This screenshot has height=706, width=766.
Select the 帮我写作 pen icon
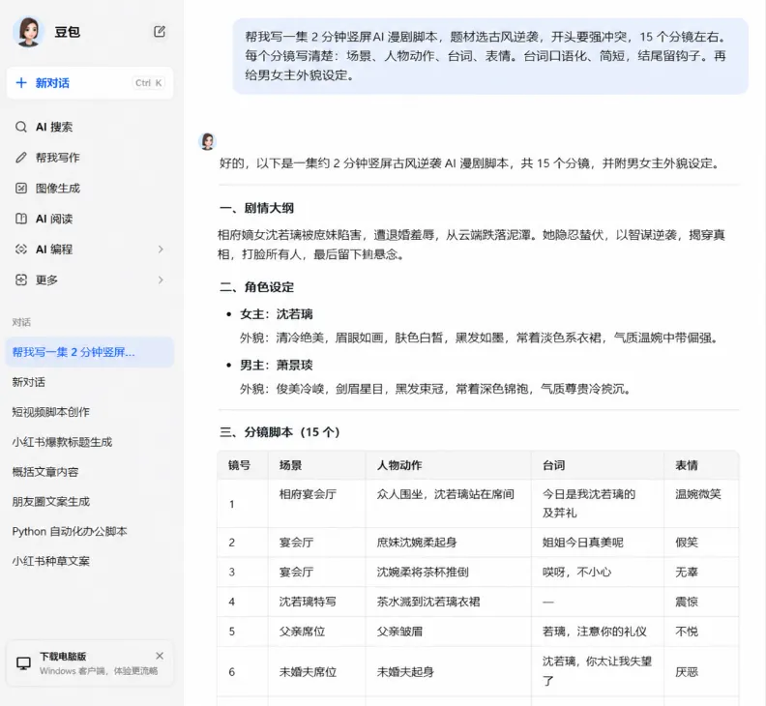click(x=21, y=158)
